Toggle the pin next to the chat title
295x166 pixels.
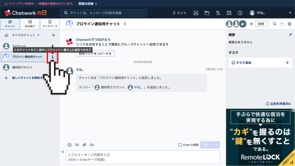[125, 24]
